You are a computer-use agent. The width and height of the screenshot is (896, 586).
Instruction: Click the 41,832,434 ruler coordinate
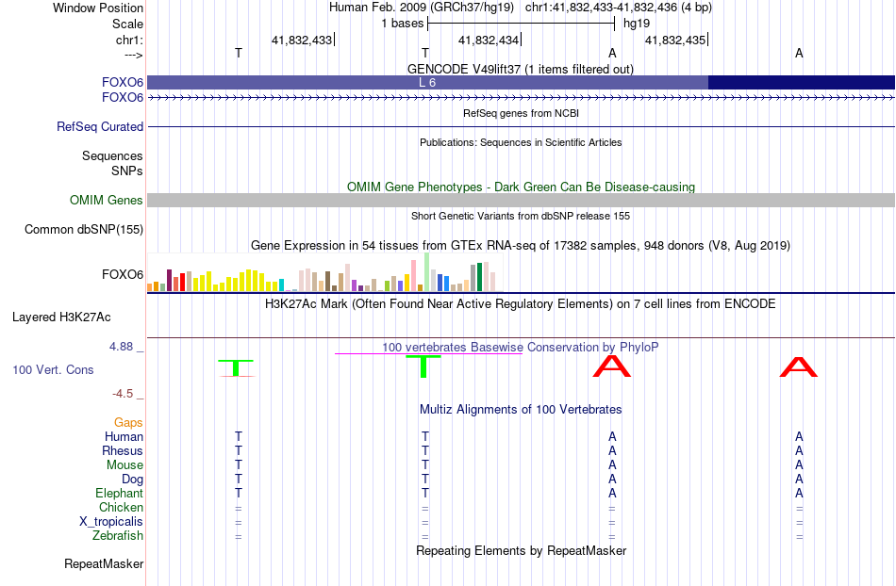coord(488,40)
